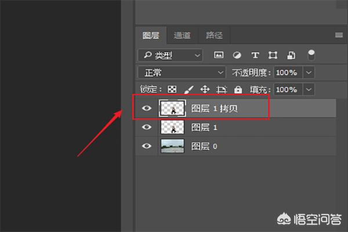Select the 图层 1 拷贝 thumbnail

(172, 108)
